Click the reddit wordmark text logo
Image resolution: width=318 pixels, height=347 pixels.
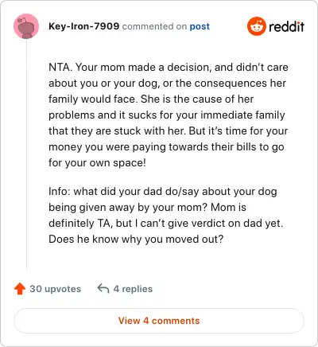(286, 26)
